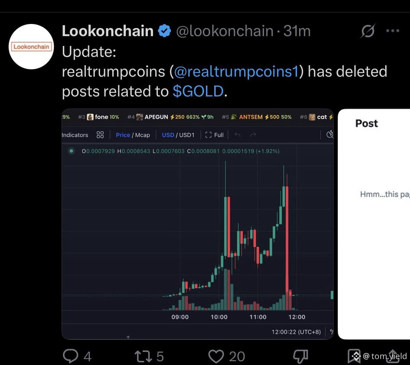
Task: Expand chart with Full button
Action: tap(215, 135)
